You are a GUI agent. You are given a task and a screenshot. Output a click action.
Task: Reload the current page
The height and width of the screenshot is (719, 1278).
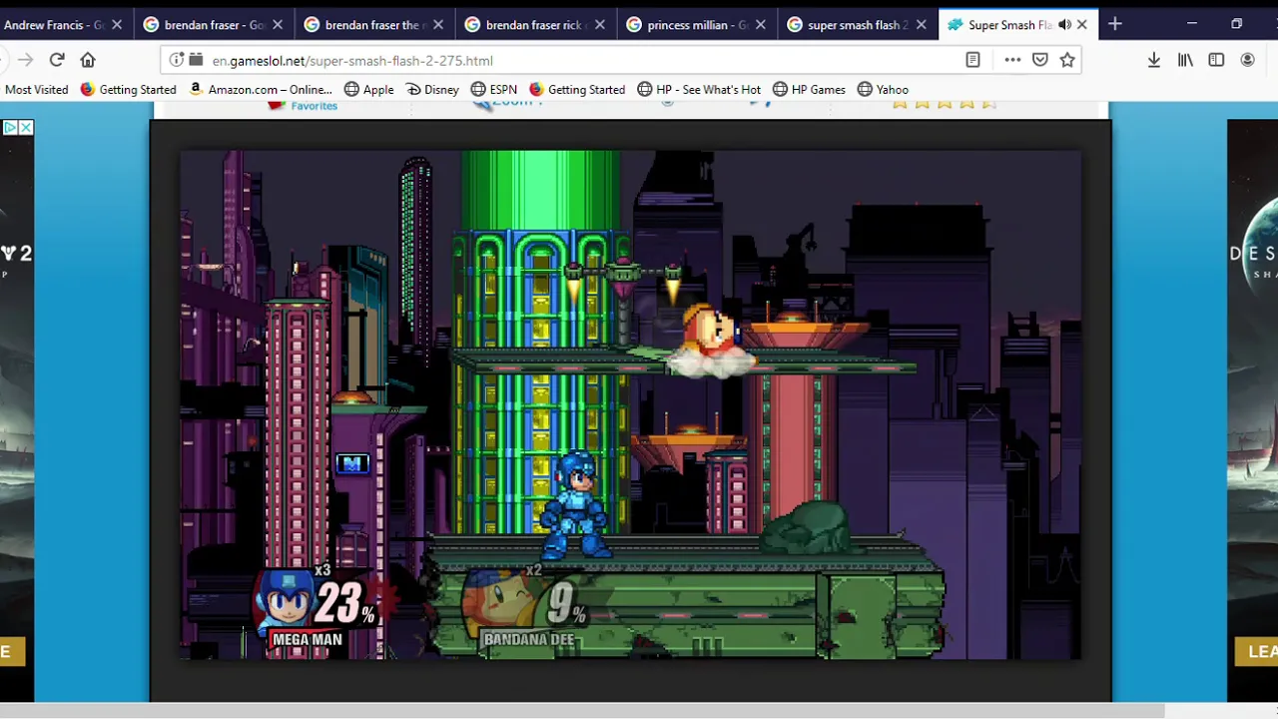57,60
